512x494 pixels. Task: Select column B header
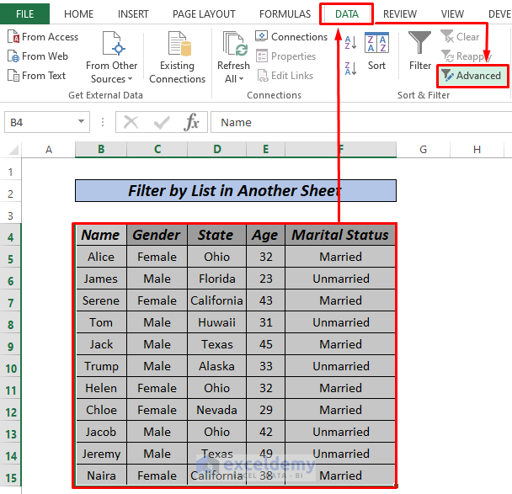tap(101, 150)
